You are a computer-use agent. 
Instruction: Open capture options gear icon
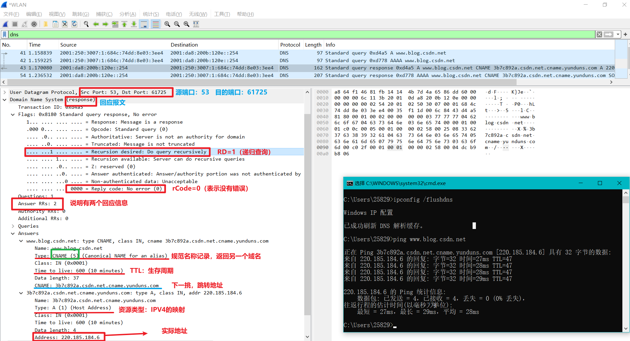pyautogui.click(x=34, y=24)
